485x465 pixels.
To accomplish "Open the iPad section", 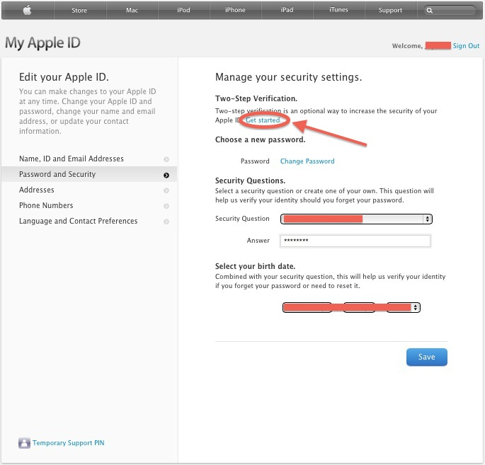I will (x=287, y=10).
